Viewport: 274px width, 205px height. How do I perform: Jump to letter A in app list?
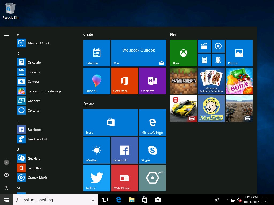[x=18, y=34]
